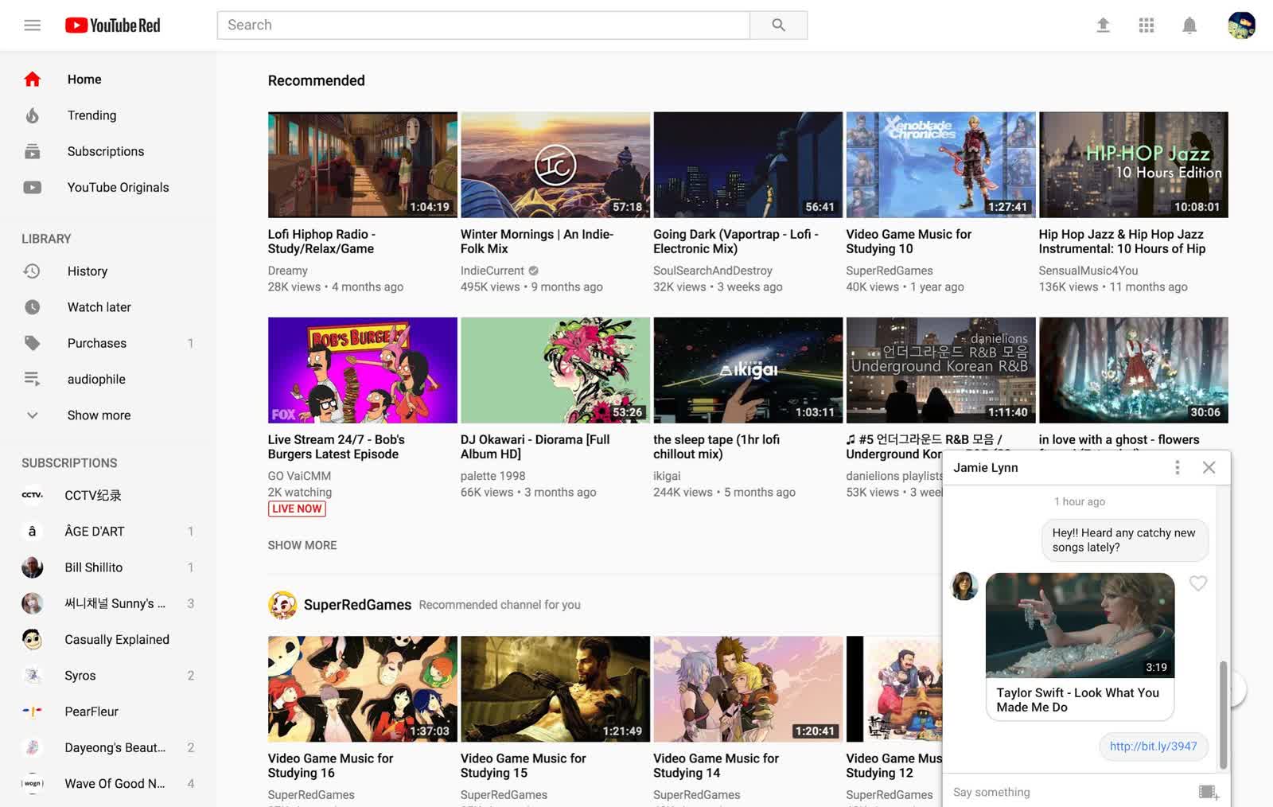
Task: Select YouTube Originals in the sidebar
Action: pyautogui.click(x=118, y=188)
